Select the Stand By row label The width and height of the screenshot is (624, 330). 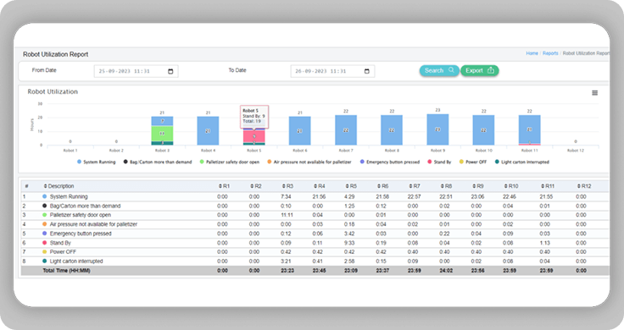[60, 243]
